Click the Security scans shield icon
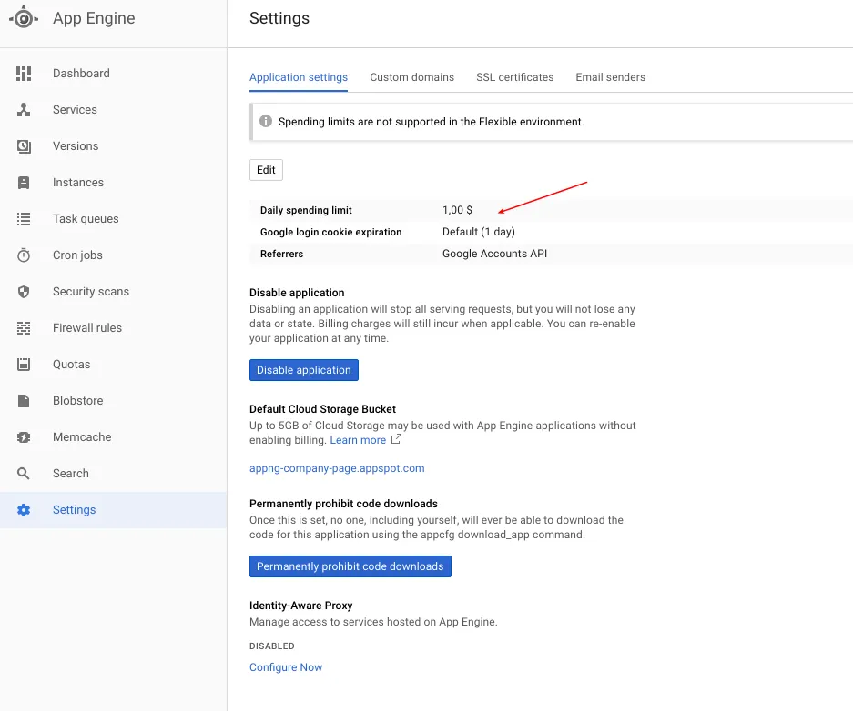The image size is (853, 711). tap(24, 292)
